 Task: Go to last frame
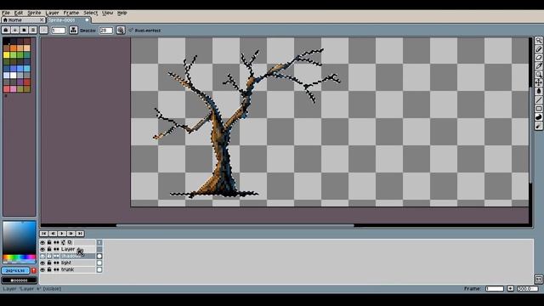[x=80, y=234]
